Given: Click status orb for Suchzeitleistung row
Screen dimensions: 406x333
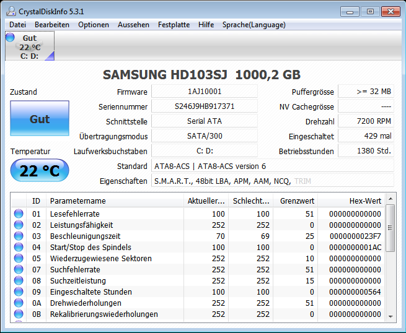Looking at the screenshot, I should (x=19, y=280).
